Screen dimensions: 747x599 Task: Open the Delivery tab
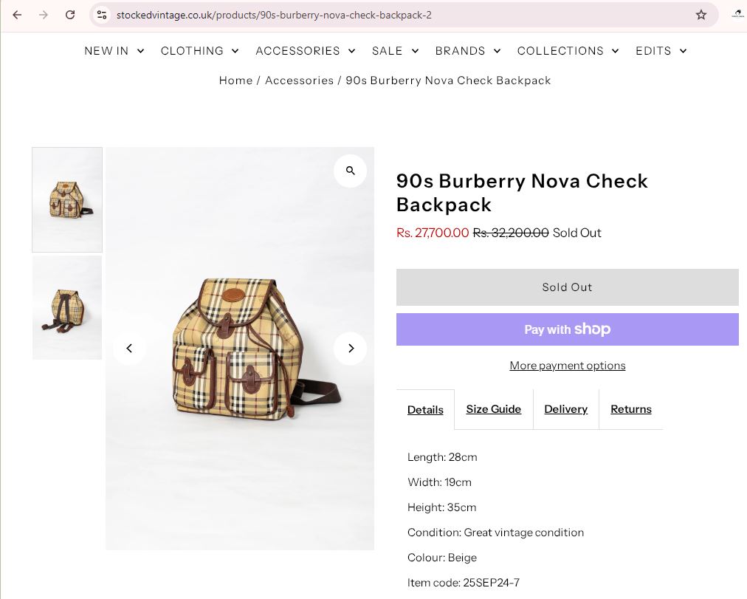point(565,408)
